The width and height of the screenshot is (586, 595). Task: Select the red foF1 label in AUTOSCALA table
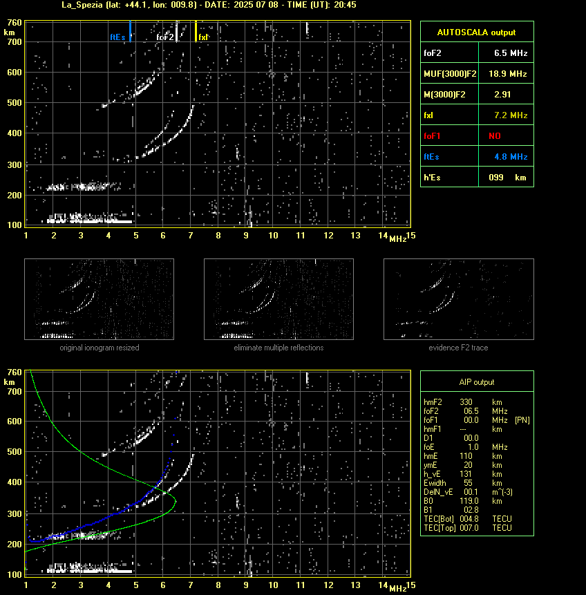(x=432, y=136)
